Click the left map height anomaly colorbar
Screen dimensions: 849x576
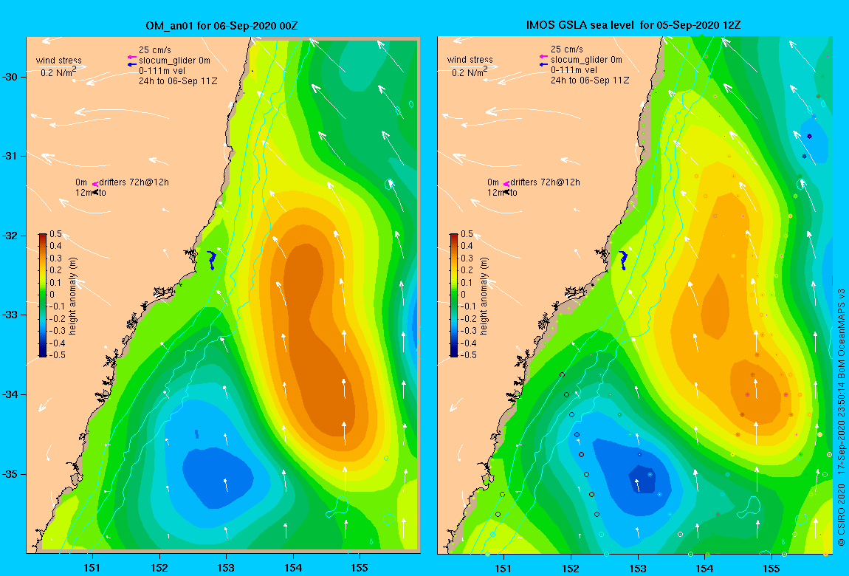pos(43,295)
